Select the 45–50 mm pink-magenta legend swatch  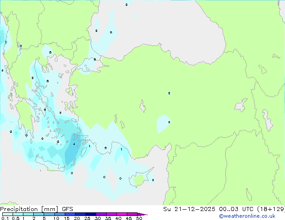[132, 214]
